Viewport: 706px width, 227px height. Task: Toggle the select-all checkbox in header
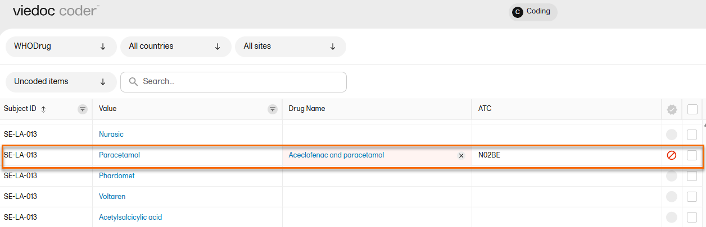pyautogui.click(x=692, y=109)
